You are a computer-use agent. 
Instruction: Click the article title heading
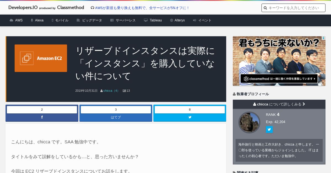[145, 63]
